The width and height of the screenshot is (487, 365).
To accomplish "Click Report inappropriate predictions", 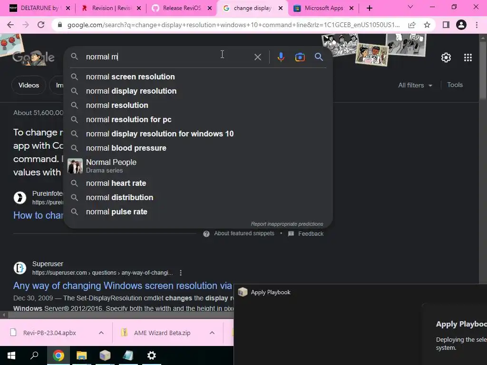I will (287, 224).
